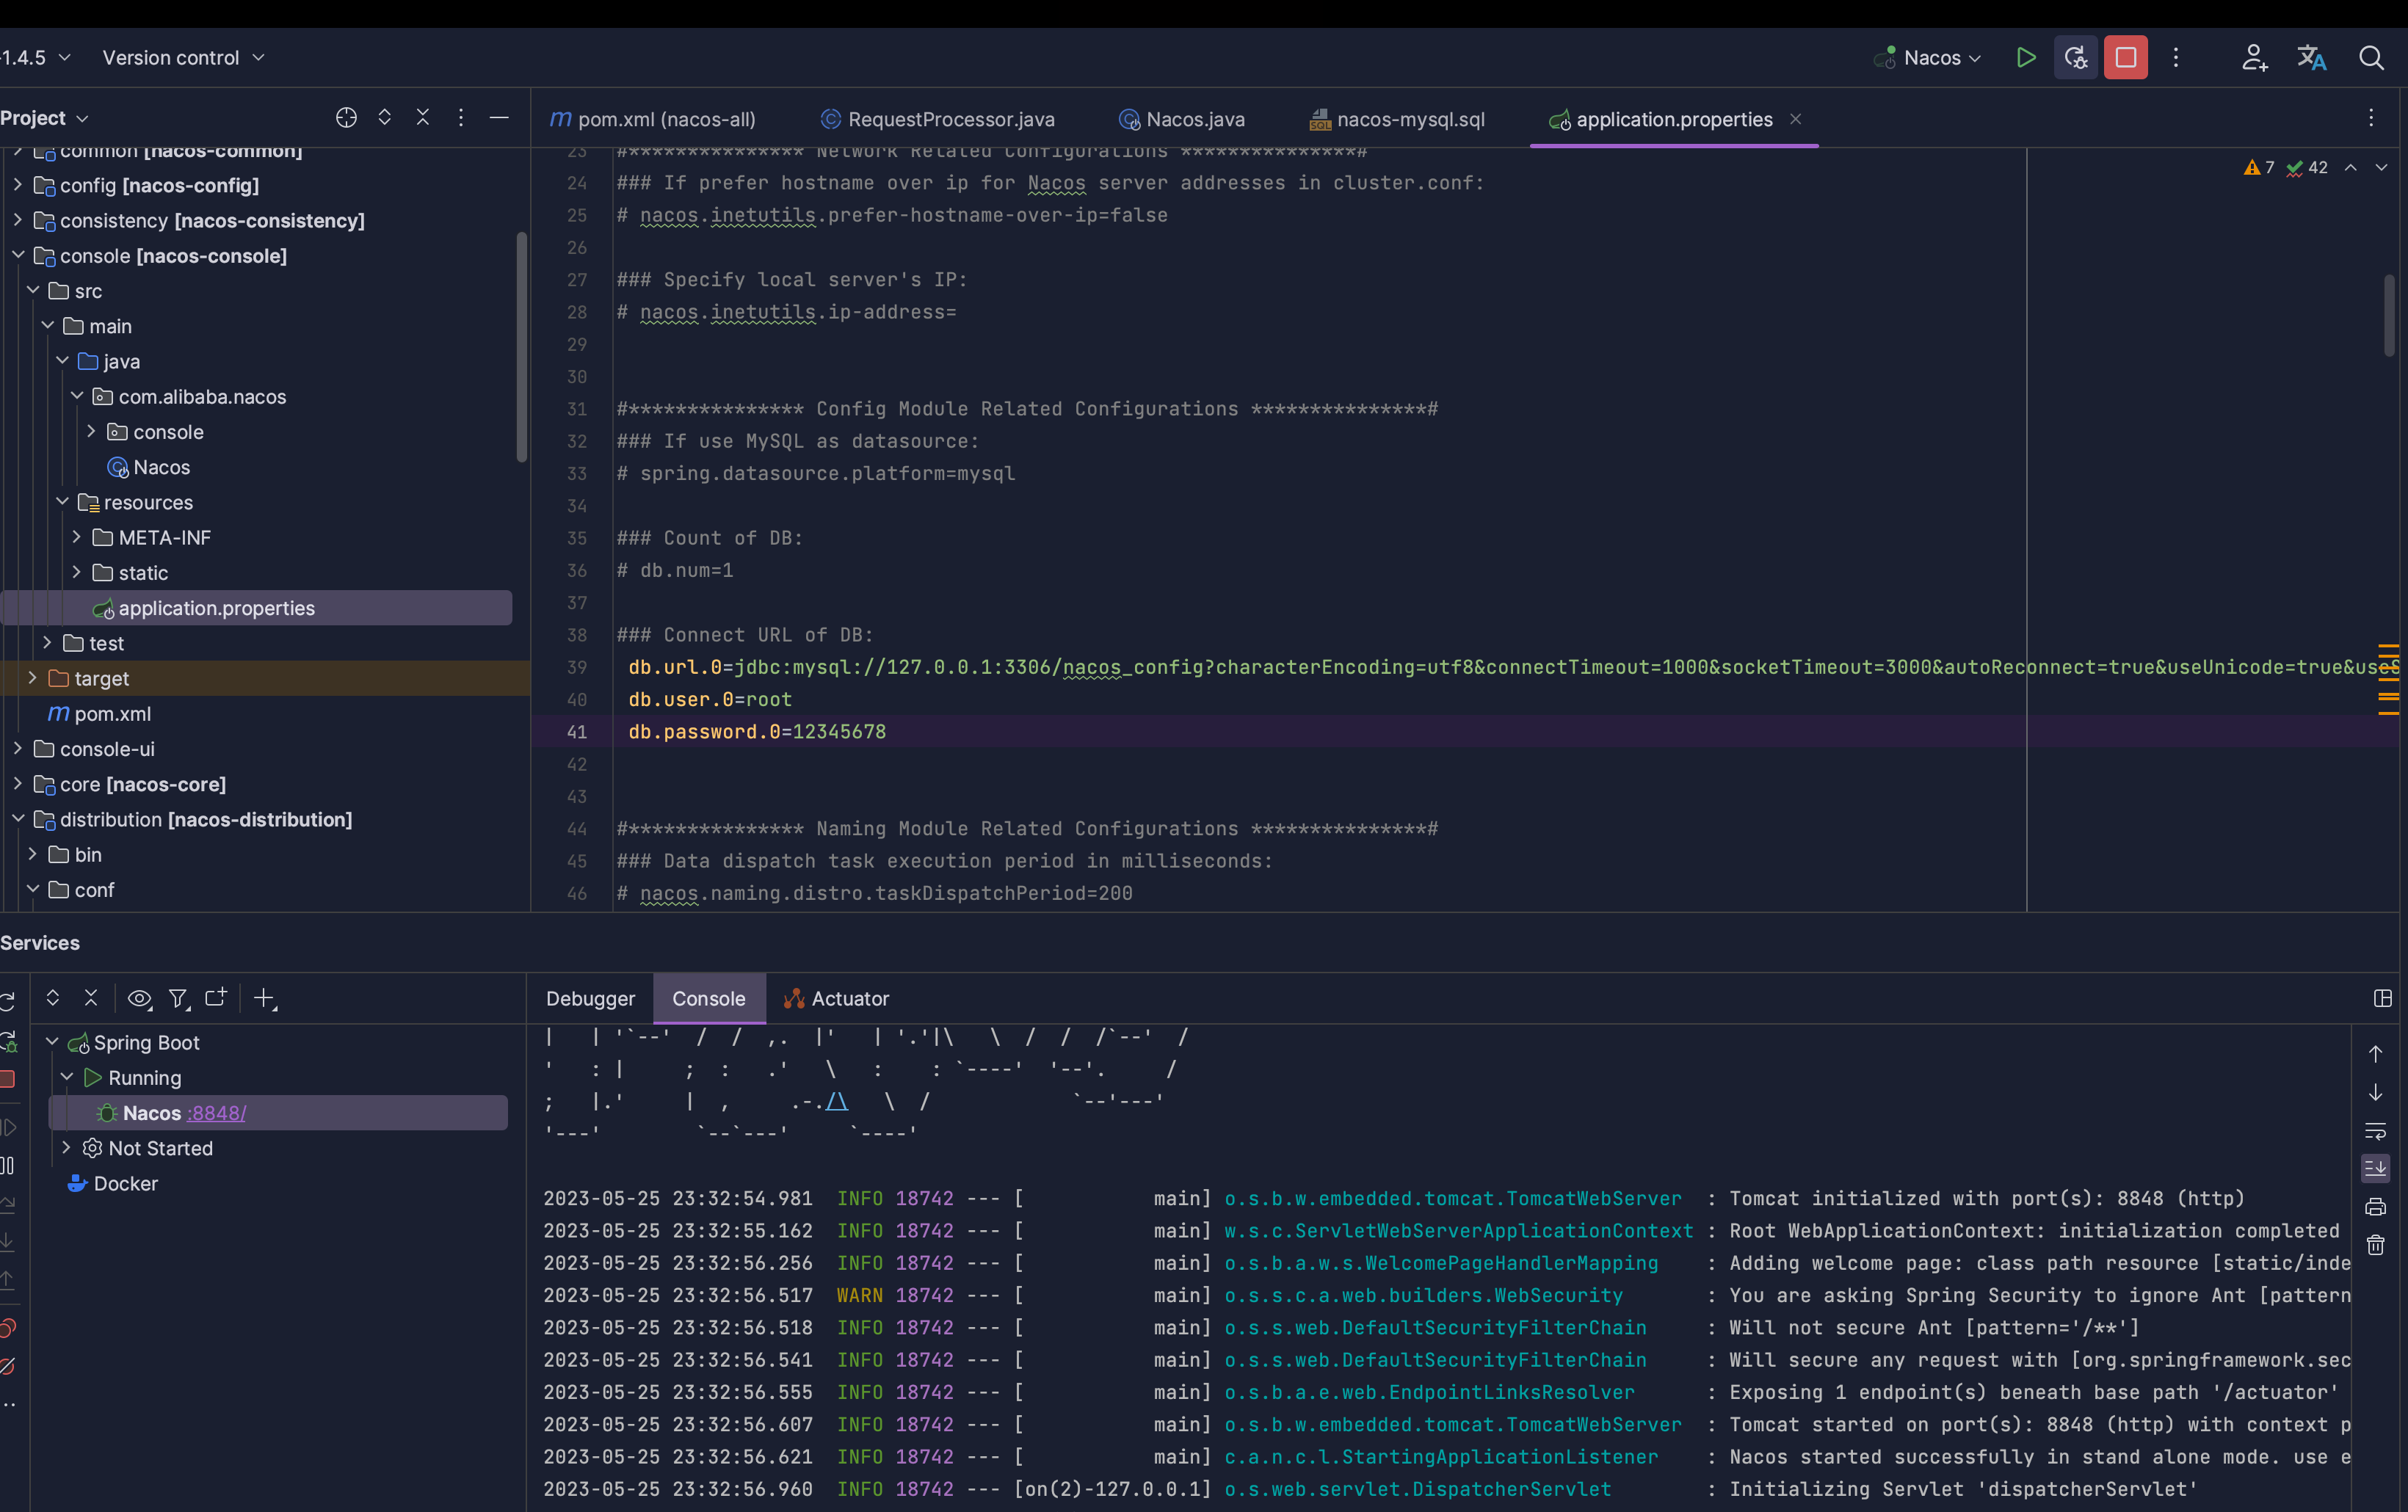This screenshot has width=2408, height=1512.
Task: Open the console layout settings icon
Action: [2383, 998]
